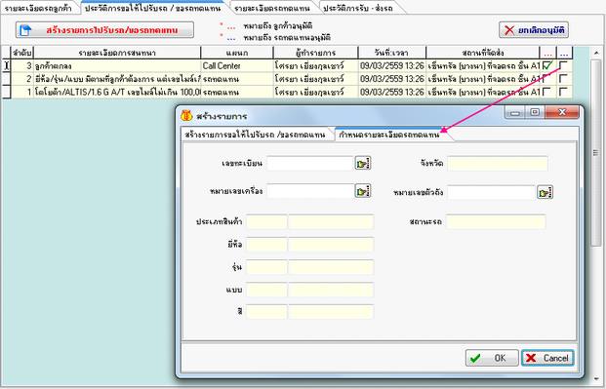This screenshot has width=606, height=389.
Task: Click the วันที่:เวลา column header
Action: [392, 53]
